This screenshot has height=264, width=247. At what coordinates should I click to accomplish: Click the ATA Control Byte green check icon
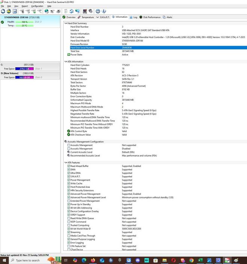coord(68,131)
